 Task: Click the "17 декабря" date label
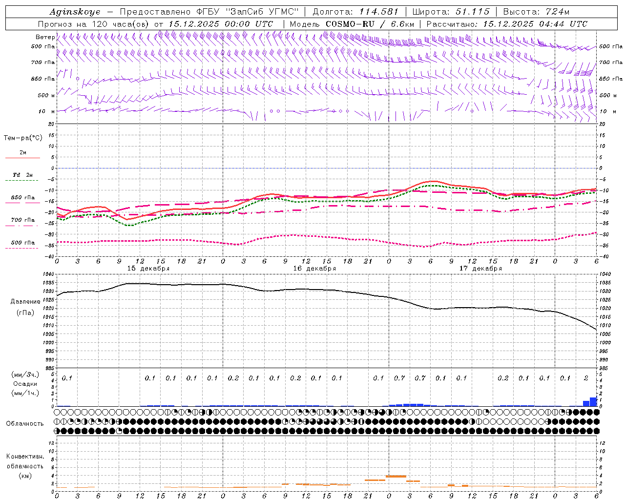pyautogui.click(x=480, y=269)
